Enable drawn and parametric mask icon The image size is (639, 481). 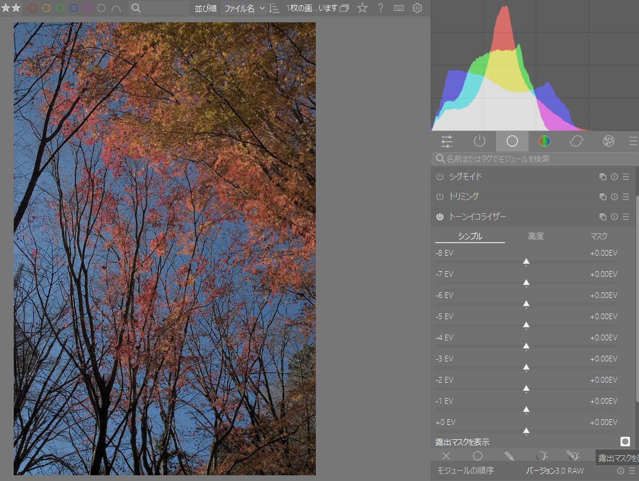[x=573, y=455]
